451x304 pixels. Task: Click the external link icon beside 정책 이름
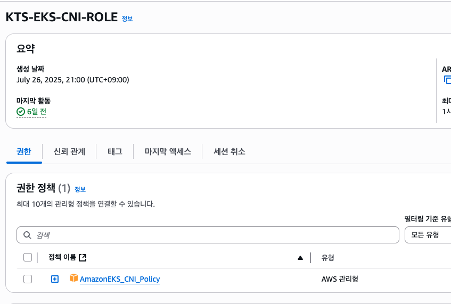(x=83, y=257)
